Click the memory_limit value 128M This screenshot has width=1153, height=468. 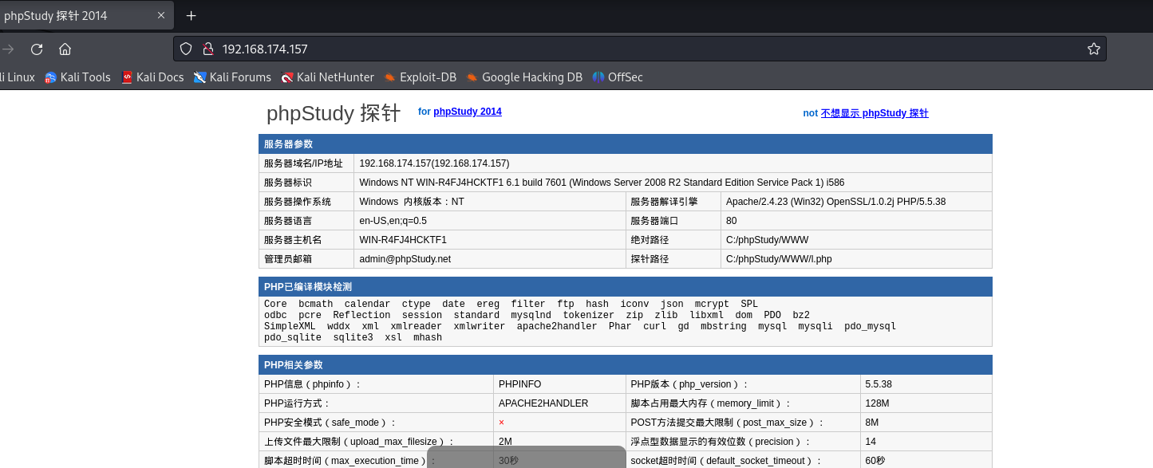(877, 403)
